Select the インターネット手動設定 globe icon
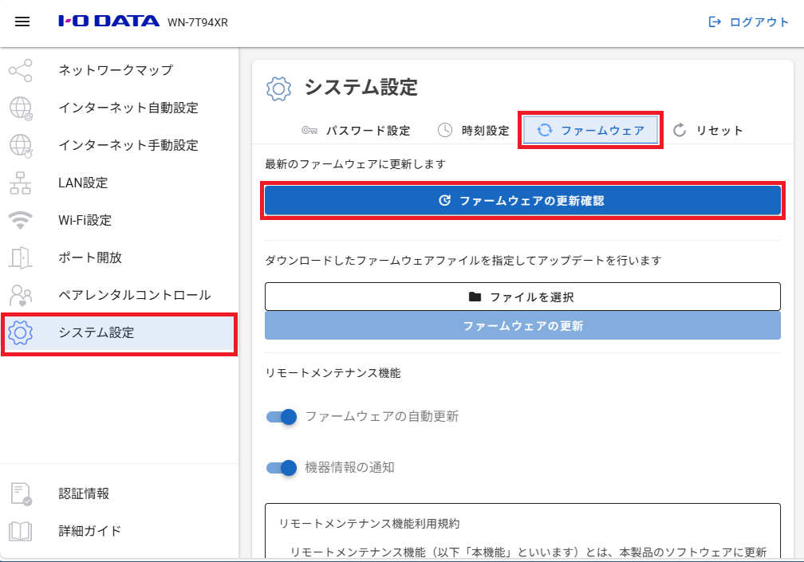 (20, 145)
